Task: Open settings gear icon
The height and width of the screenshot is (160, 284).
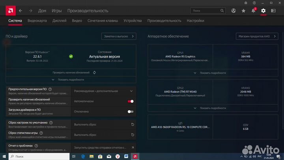Action: (x=263, y=11)
